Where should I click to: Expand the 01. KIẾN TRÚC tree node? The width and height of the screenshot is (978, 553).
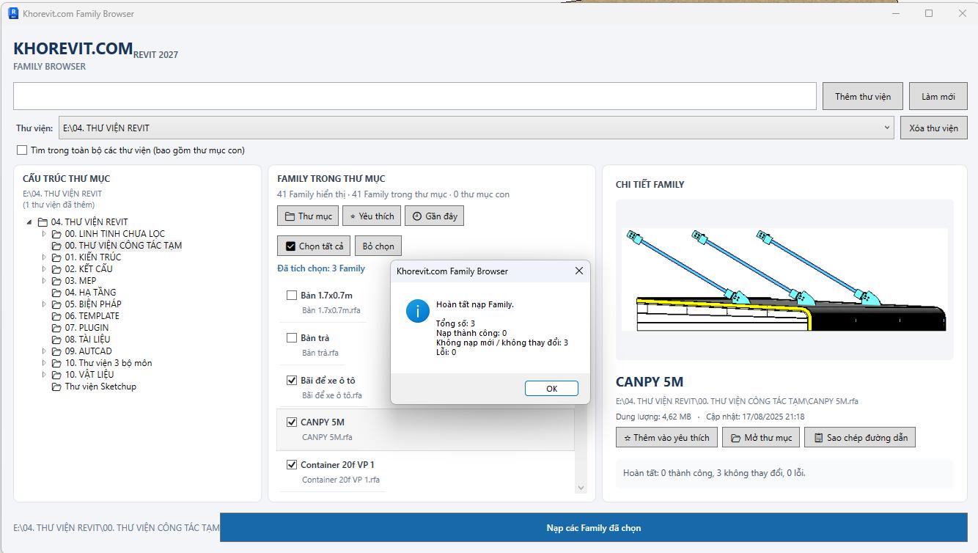coord(44,257)
